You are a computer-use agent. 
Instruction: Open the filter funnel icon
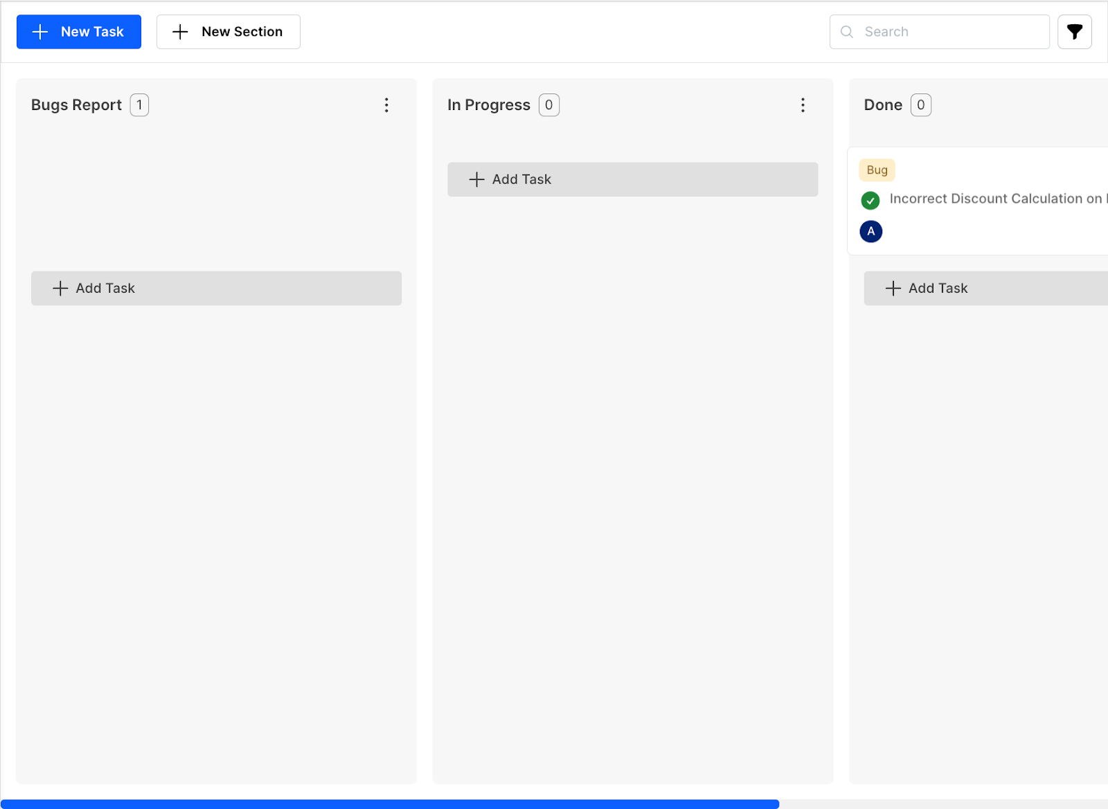[x=1075, y=32]
